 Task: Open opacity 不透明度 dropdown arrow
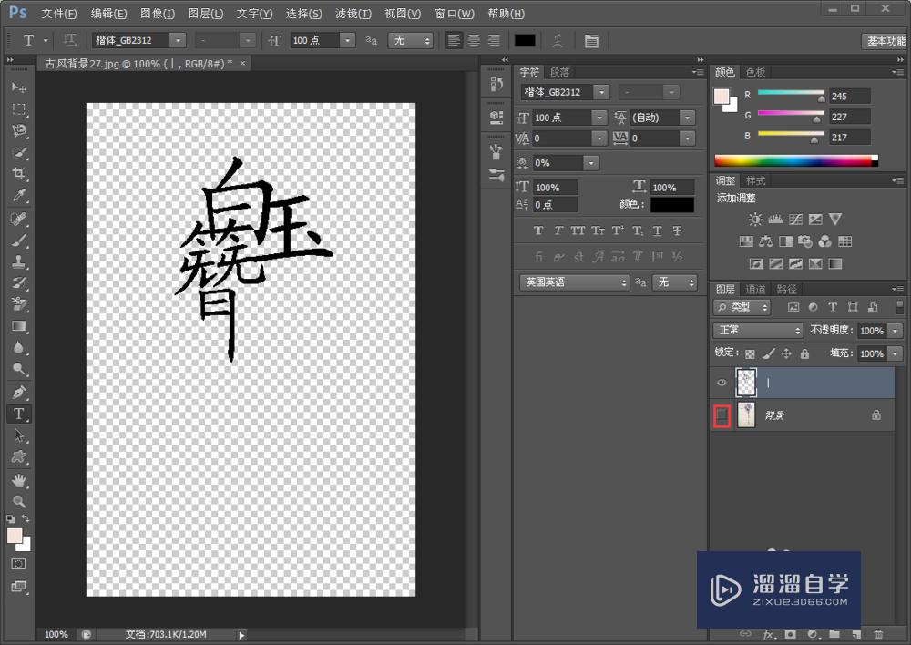click(896, 330)
